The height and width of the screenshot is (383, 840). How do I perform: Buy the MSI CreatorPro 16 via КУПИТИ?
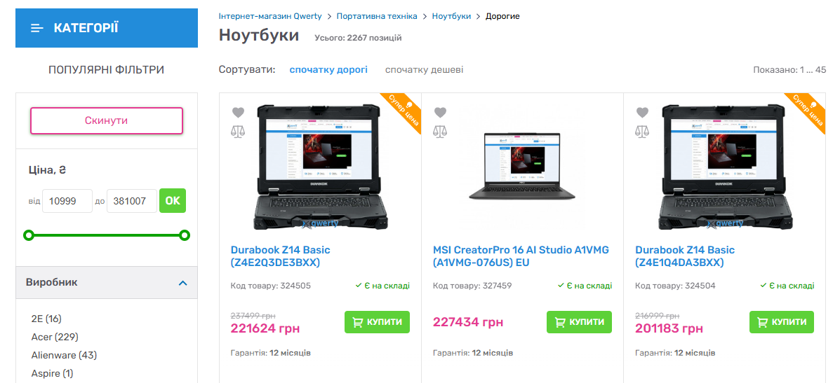pos(578,322)
